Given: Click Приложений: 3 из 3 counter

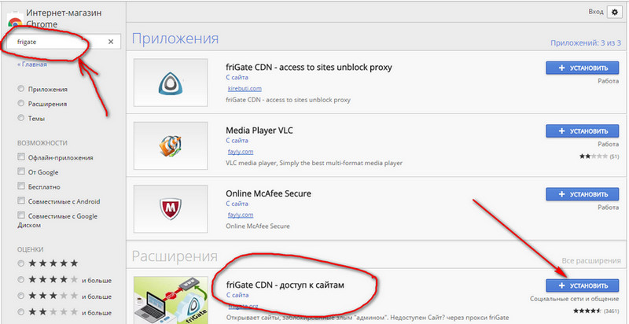Looking at the screenshot, I should coord(586,43).
